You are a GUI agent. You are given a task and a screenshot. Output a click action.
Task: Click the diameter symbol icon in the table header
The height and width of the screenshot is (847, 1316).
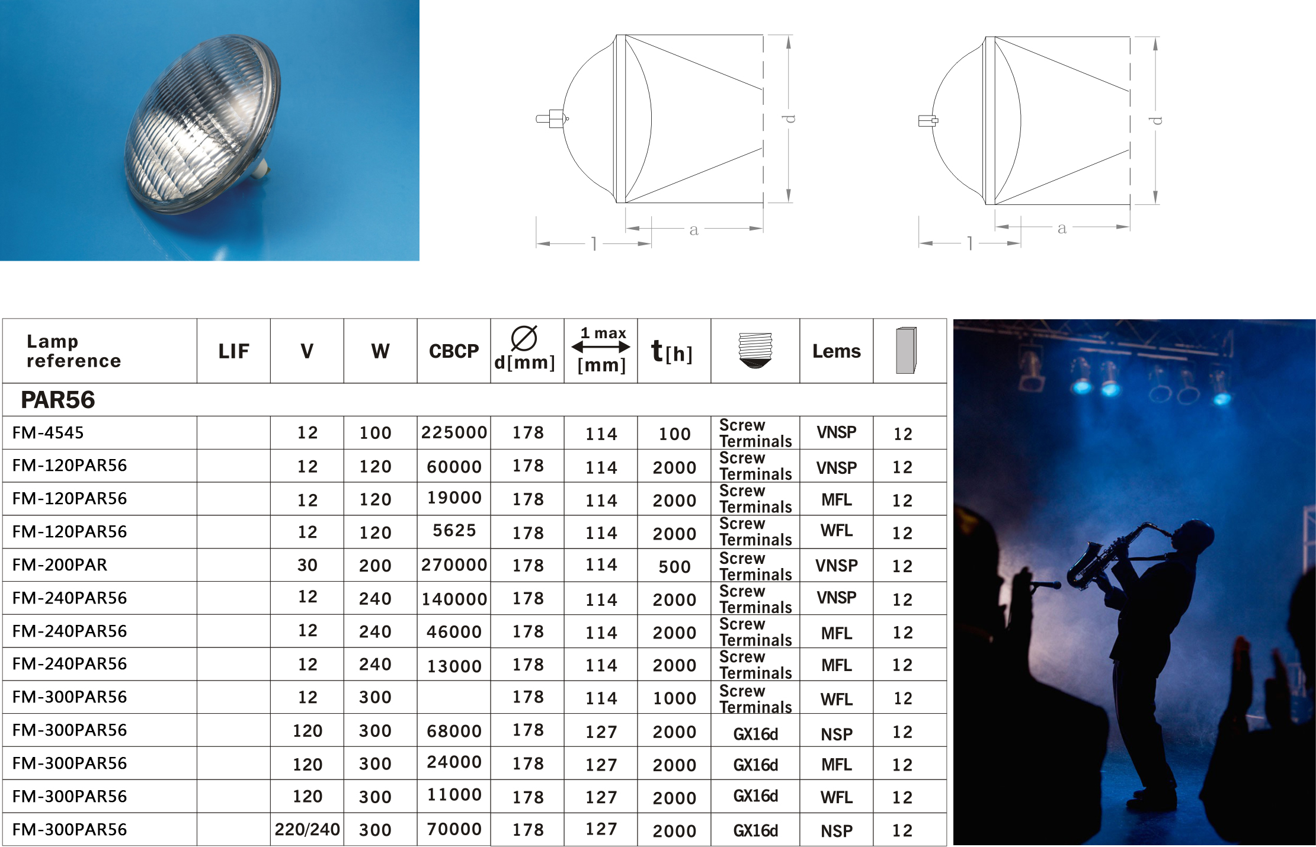tap(524, 339)
